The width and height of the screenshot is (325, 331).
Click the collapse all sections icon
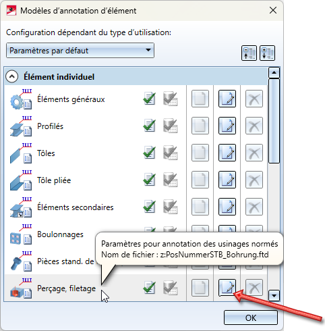click(x=249, y=53)
